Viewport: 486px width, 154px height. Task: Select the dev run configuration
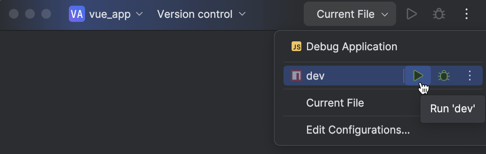(343, 75)
